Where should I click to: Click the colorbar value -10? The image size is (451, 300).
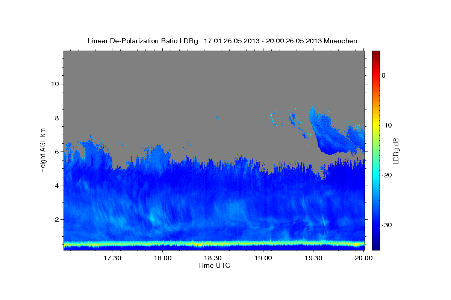[387, 125]
